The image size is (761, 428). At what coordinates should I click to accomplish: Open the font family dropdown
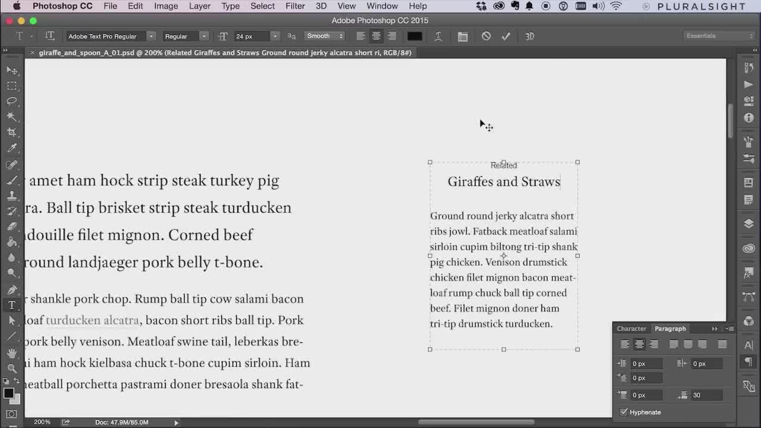click(x=151, y=36)
